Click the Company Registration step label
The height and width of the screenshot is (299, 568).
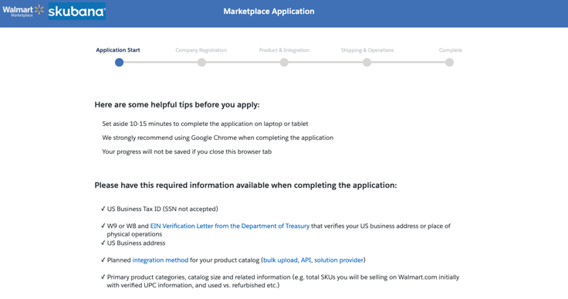[201, 50]
